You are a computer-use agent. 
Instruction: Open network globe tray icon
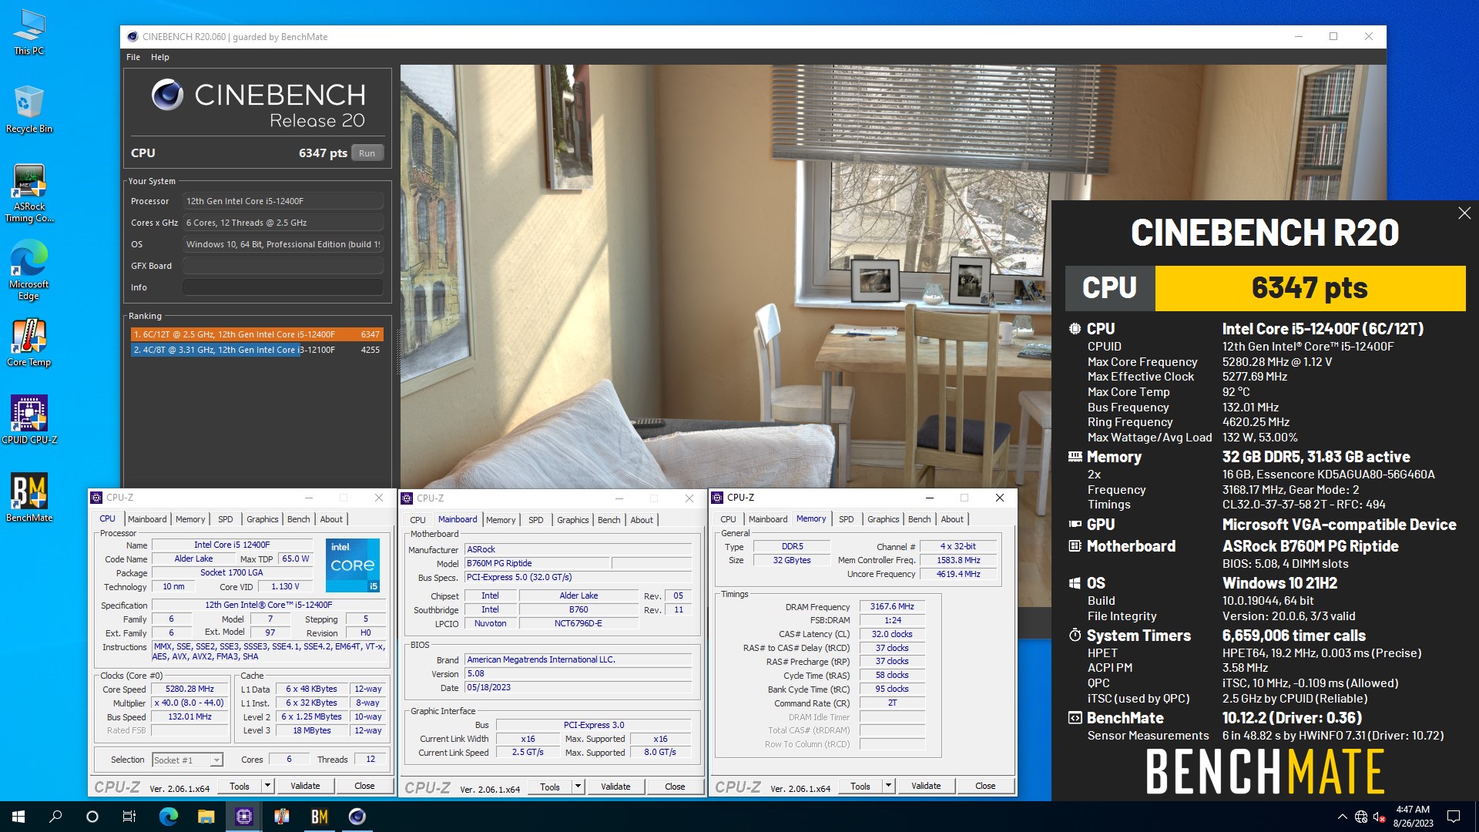[x=1361, y=817]
